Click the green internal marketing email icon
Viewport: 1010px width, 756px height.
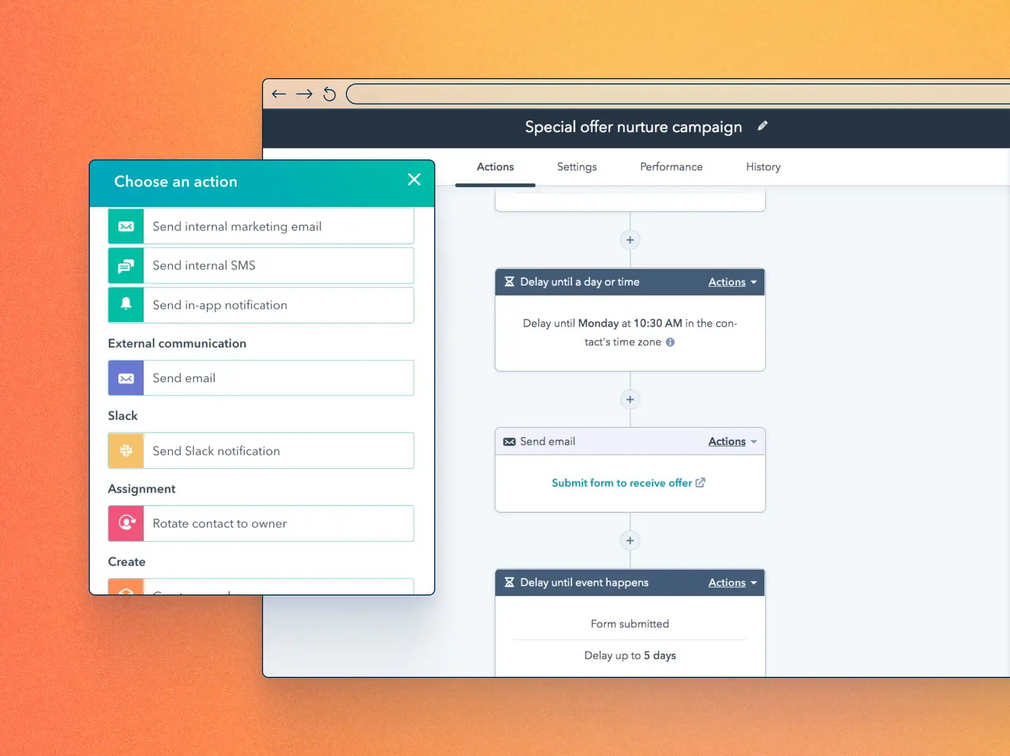[x=126, y=226]
